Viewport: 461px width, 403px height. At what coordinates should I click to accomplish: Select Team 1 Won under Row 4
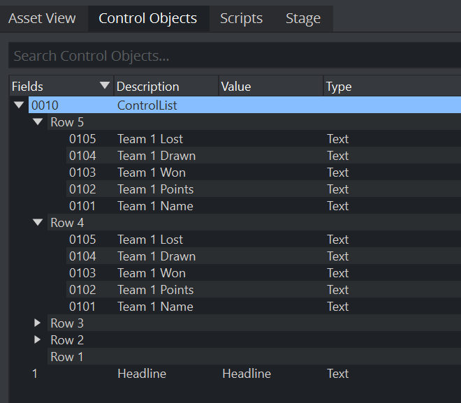pos(263,273)
